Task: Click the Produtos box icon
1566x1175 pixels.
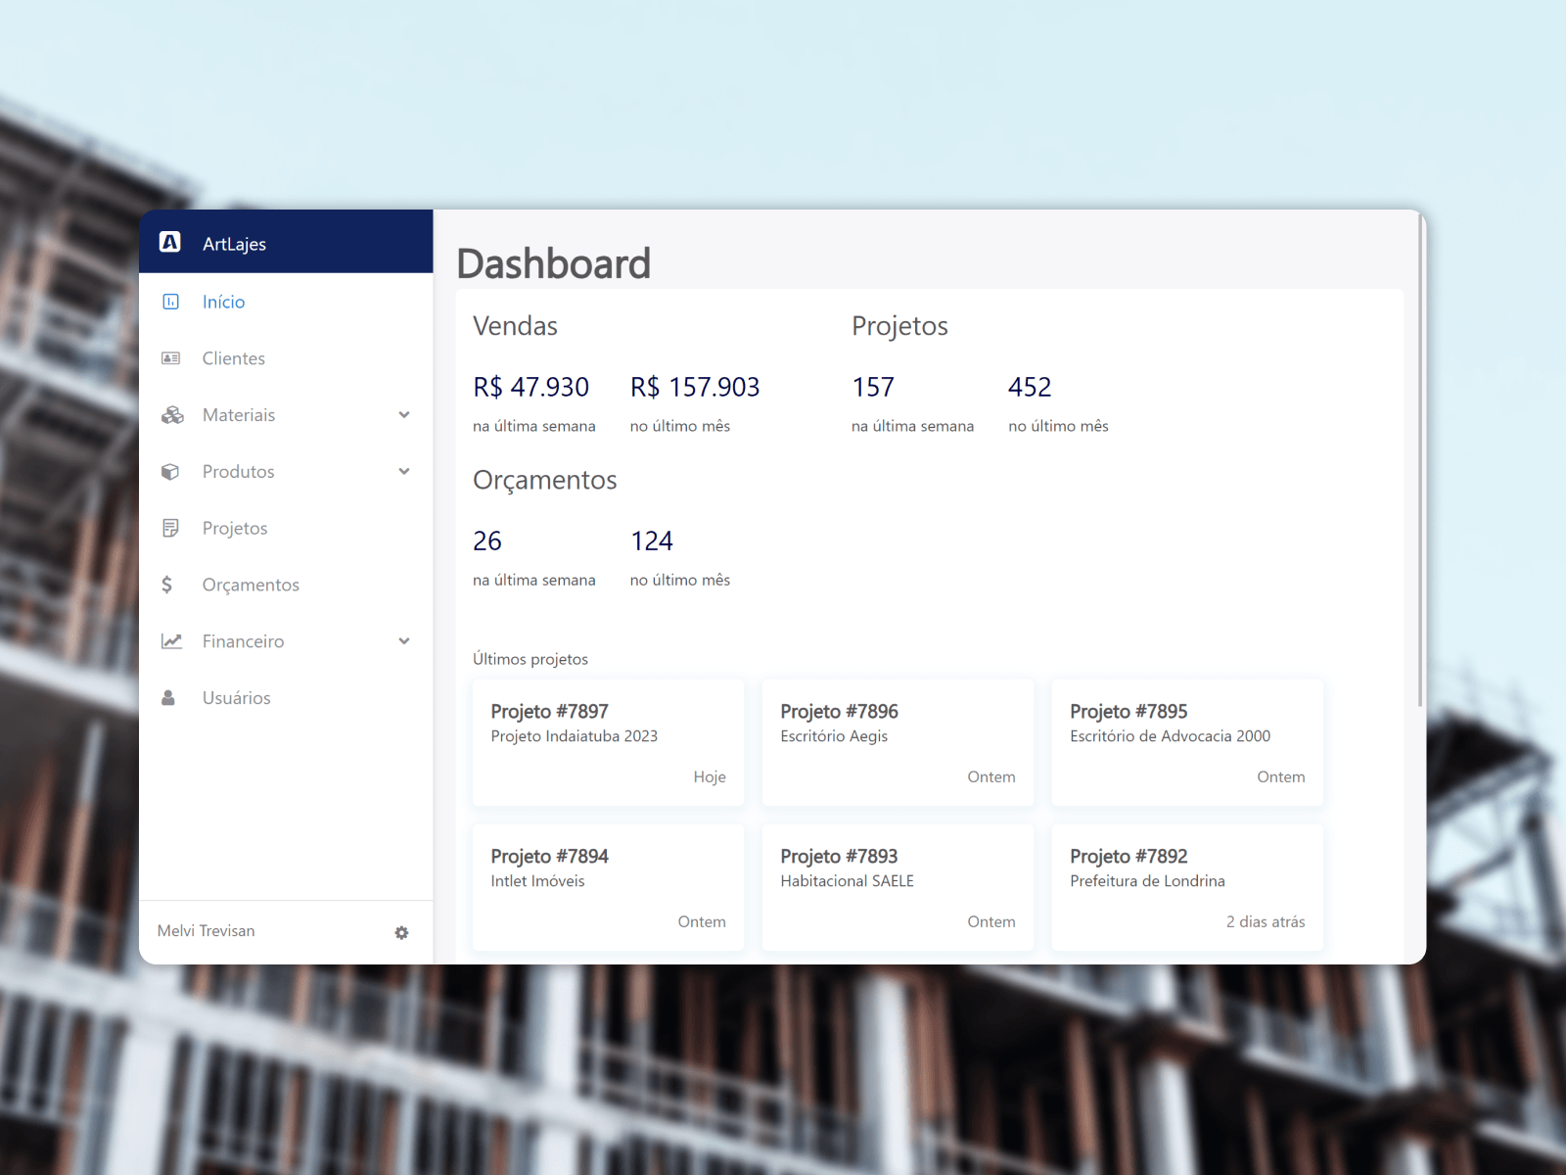Action: (x=170, y=472)
